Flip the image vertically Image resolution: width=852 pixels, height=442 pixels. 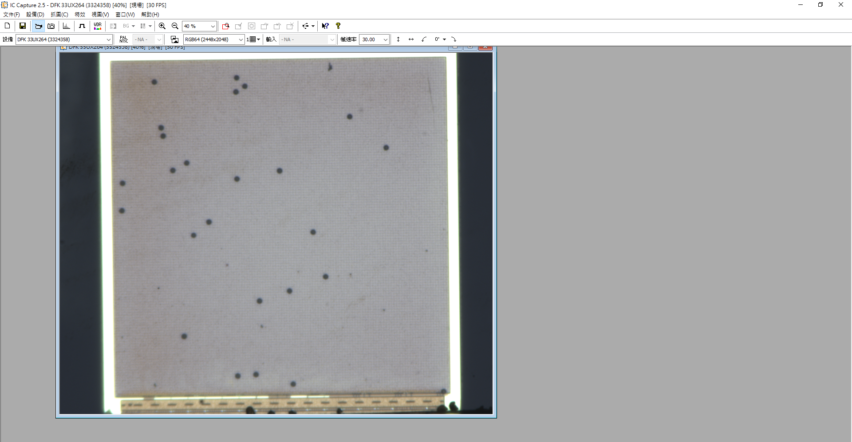pyautogui.click(x=398, y=39)
